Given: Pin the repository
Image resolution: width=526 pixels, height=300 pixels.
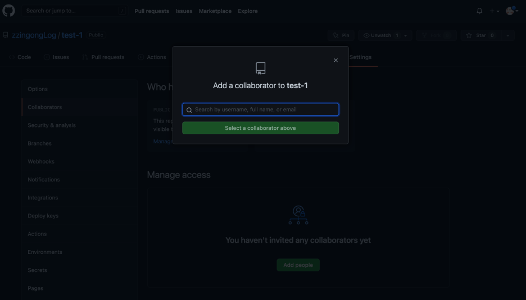Looking at the screenshot, I should (x=341, y=35).
